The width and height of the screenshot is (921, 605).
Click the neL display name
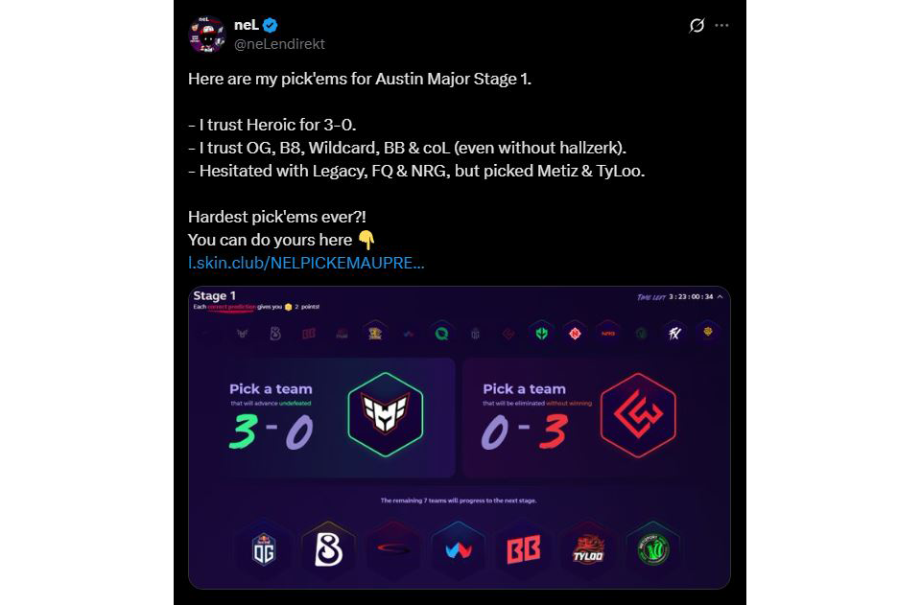(x=247, y=25)
